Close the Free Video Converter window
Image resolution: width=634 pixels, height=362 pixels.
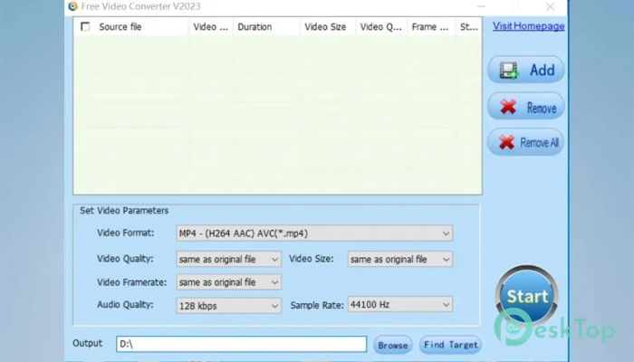(x=550, y=6)
